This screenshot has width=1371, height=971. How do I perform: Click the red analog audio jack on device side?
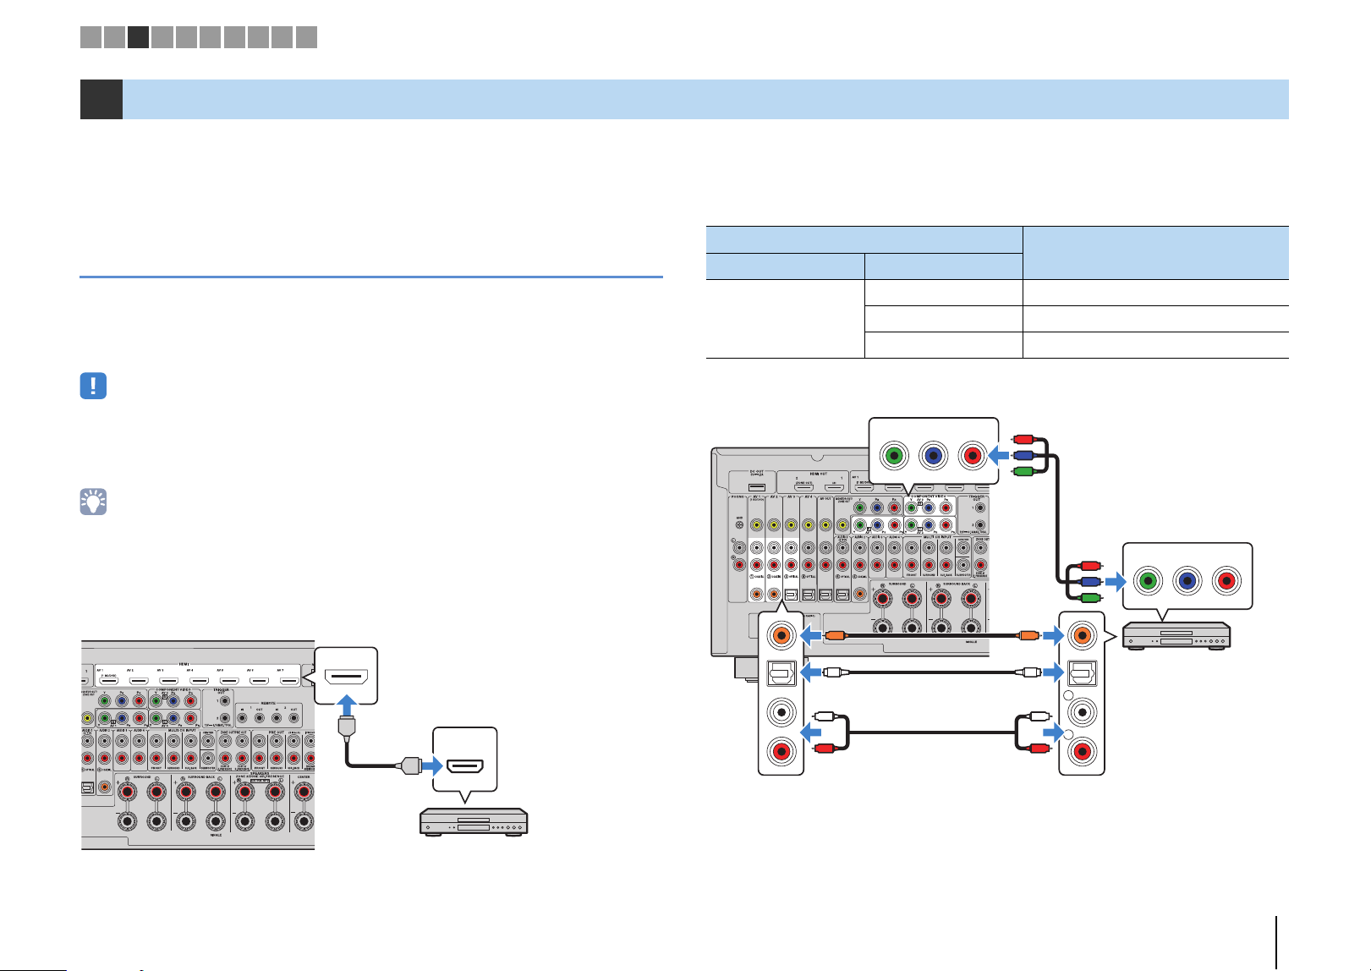pos(1082,751)
